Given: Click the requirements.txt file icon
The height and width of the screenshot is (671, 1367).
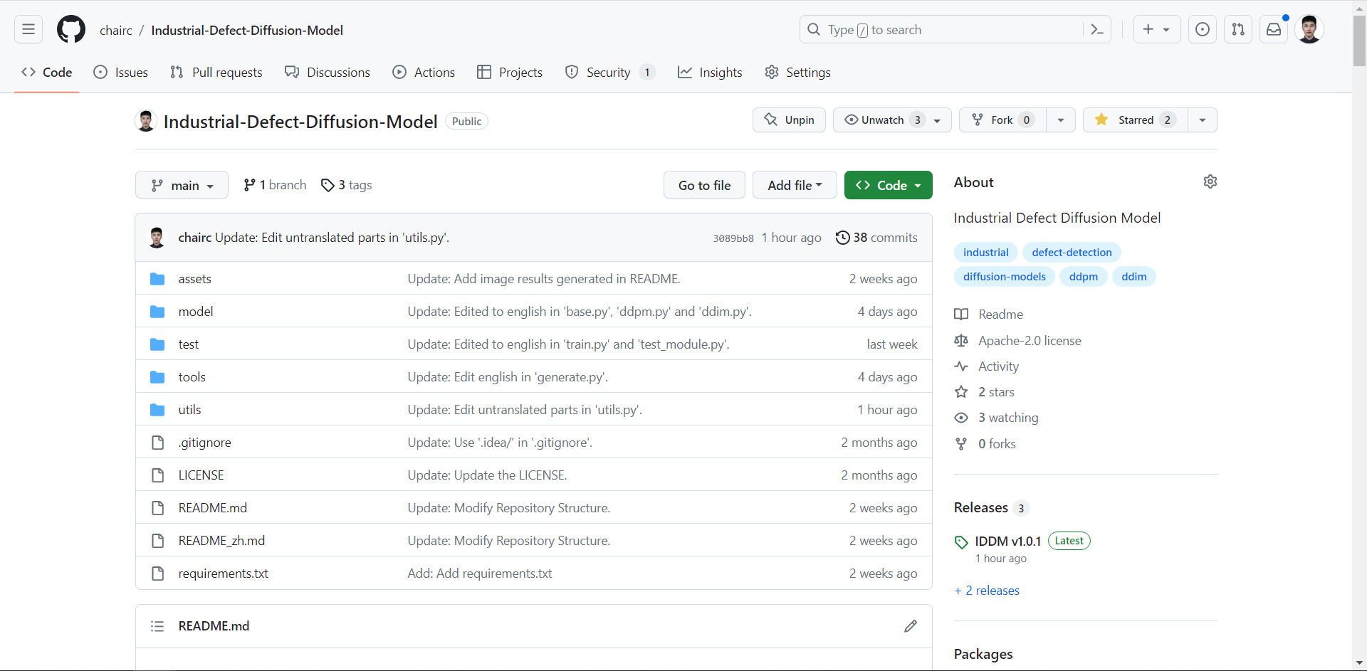Looking at the screenshot, I should coord(157,574).
